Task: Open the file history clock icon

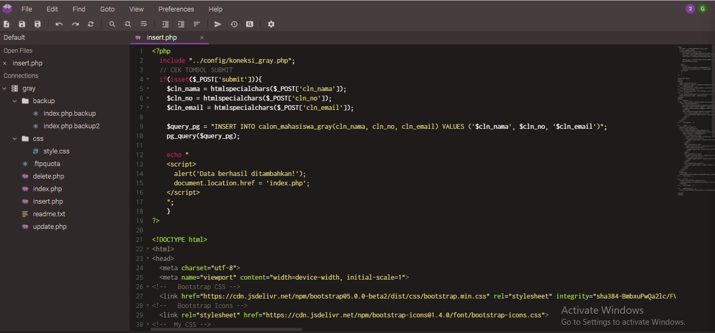Action: click(x=234, y=24)
